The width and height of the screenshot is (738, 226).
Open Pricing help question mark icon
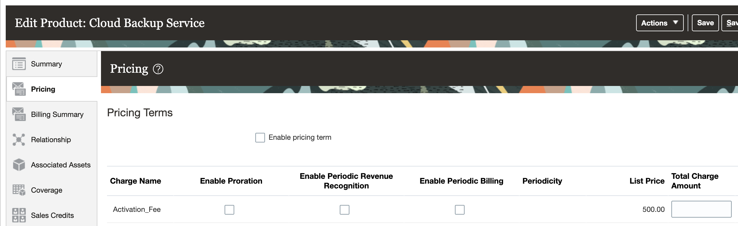pos(158,69)
